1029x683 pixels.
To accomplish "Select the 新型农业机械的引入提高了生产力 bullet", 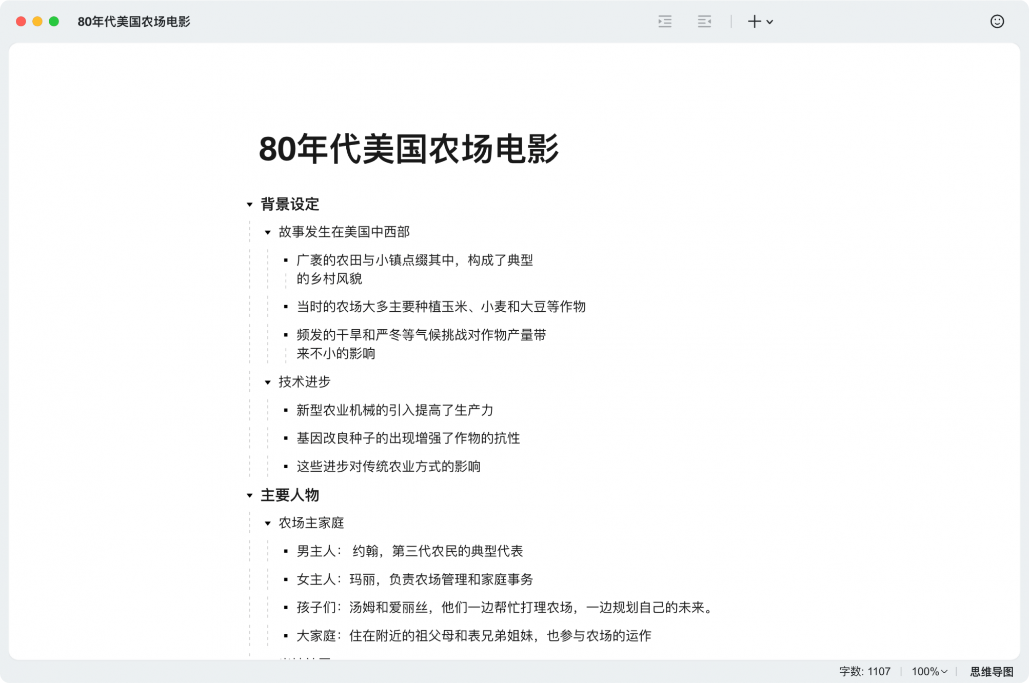I will pos(394,410).
